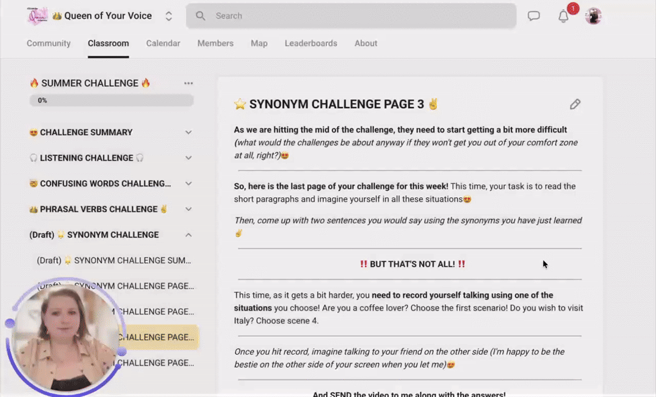Click the presenter webcam video bubble

65,337
